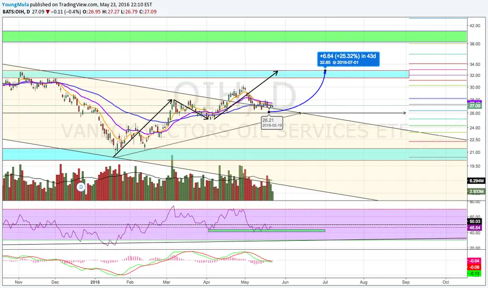Click the 19.50 price axis label

pos(475,166)
